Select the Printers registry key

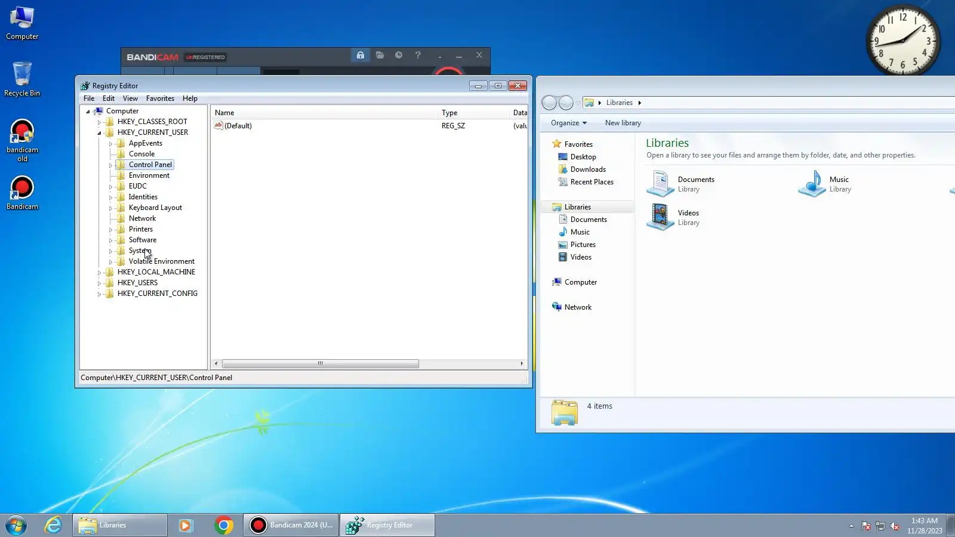click(141, 229)
